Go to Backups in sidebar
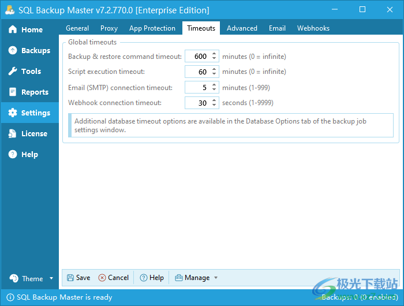The height and width of the screenshot is (306, 404). 30,50
